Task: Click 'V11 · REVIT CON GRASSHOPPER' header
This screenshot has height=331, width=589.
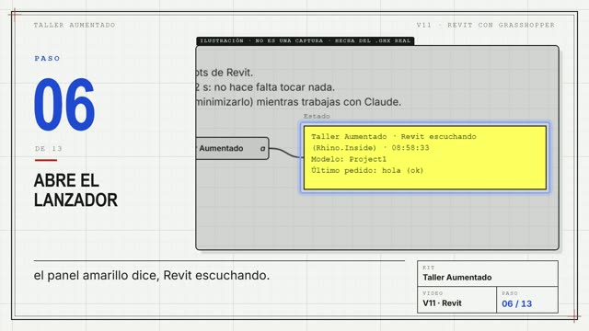Action: tap(485, 25)
